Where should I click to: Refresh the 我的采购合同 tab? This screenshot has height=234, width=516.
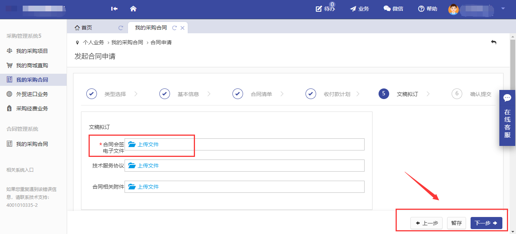(x=174, y=28)
